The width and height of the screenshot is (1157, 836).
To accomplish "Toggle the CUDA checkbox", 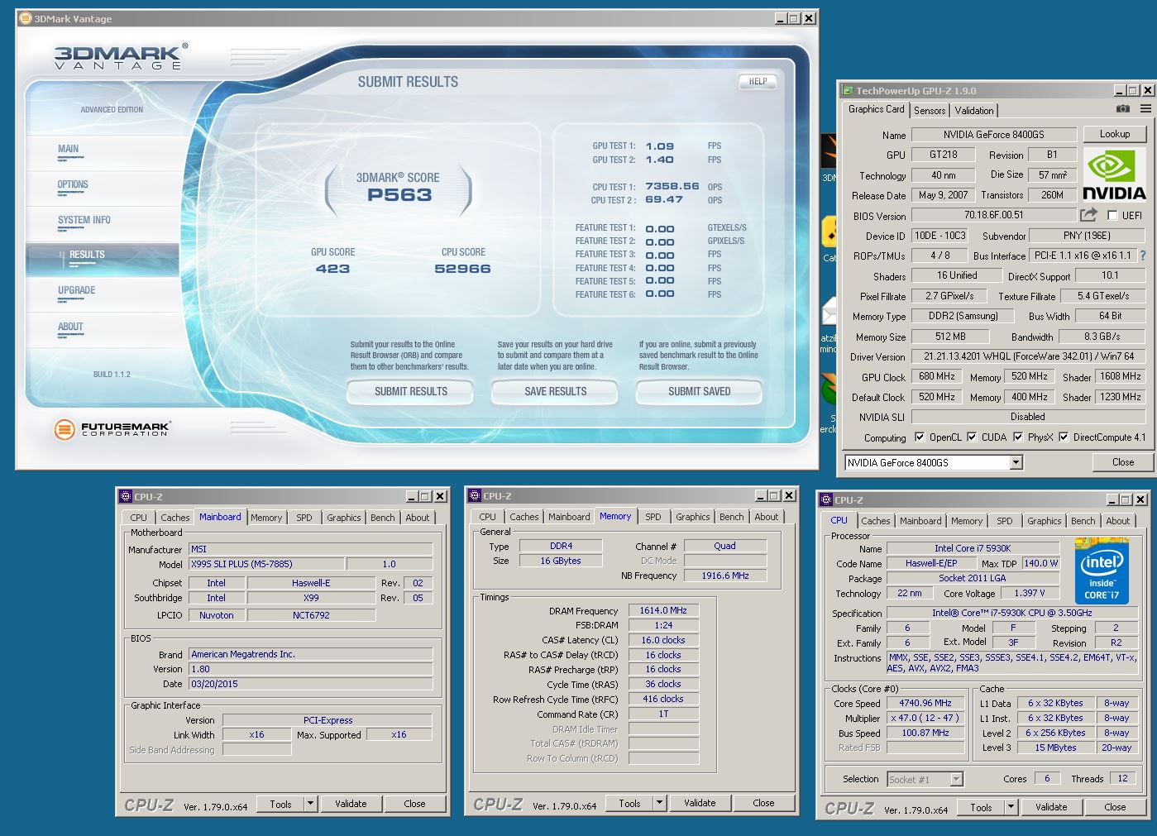I will click(971, 437).
